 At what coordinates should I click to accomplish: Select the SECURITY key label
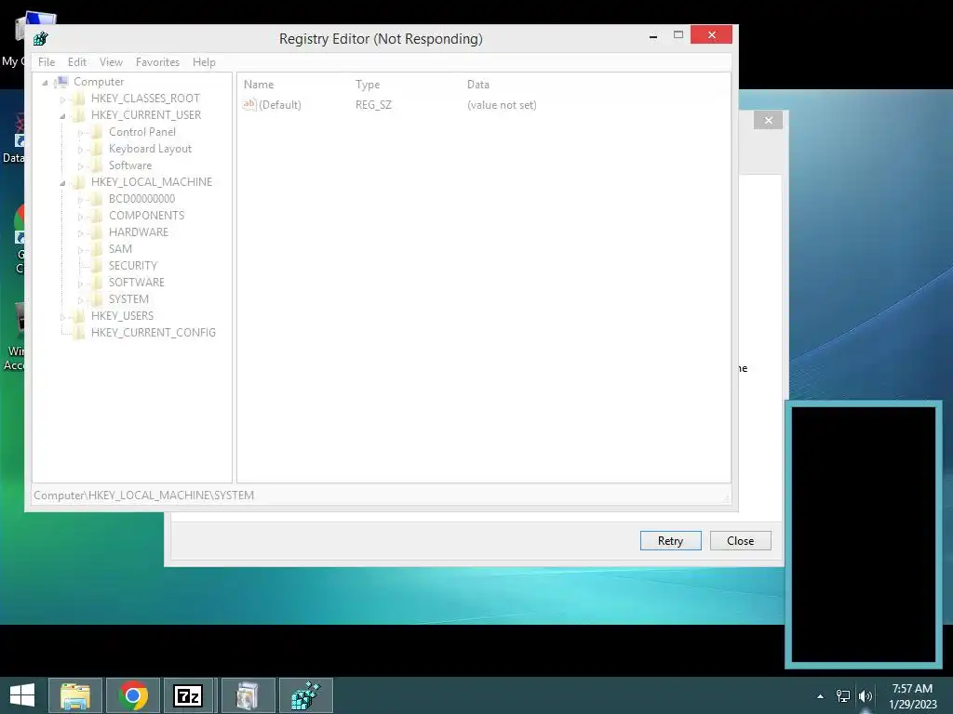tap(133, 265)
